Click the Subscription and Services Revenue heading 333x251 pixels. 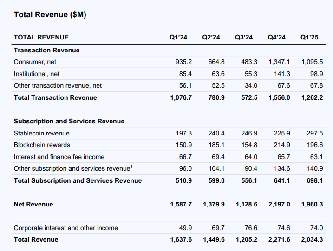pos(69,121)
